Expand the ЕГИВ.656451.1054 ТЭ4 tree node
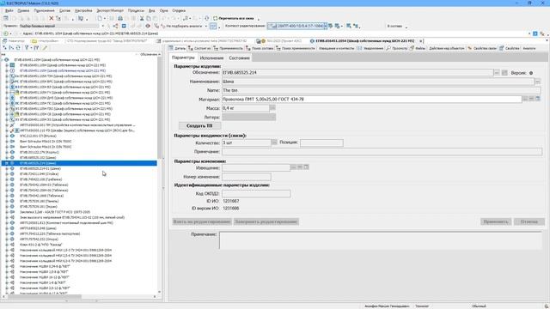550x309 pixels. [x=7, y=76]
